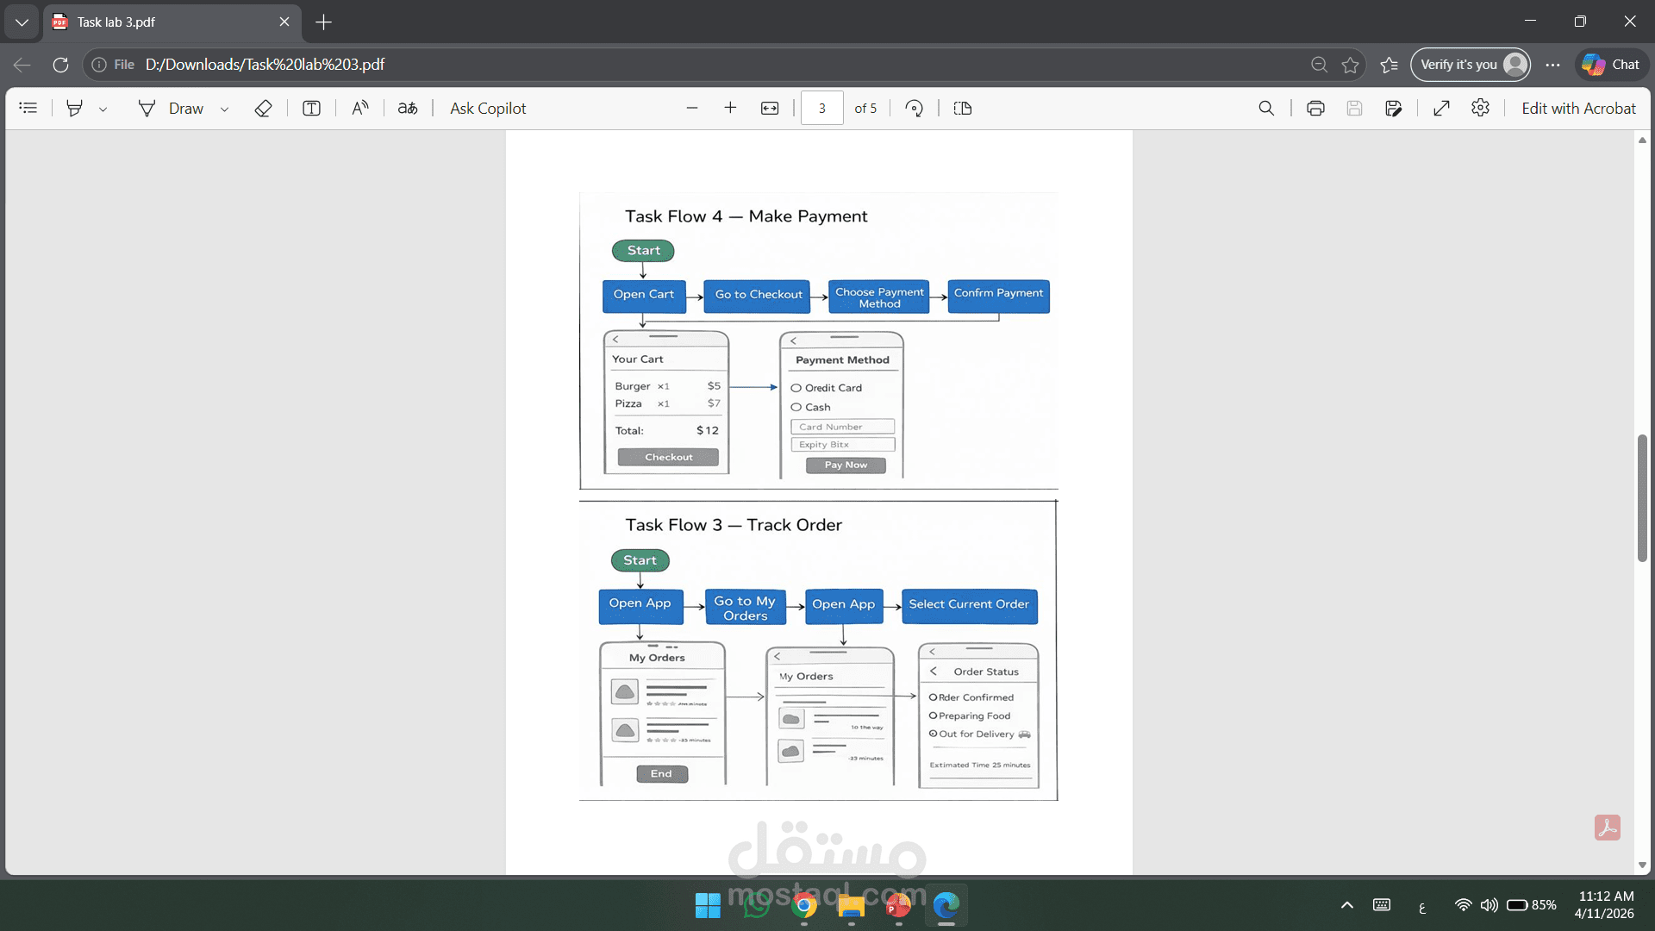Click Edit with Acrobat button

pos(1577,108)
